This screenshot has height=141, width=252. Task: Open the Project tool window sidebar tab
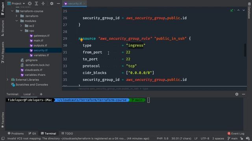pyautogui.click(x=3, y=9)
